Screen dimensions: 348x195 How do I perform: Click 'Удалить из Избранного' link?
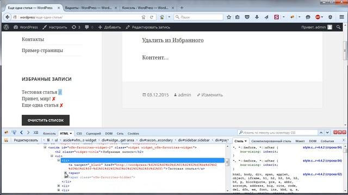point(173,40)
